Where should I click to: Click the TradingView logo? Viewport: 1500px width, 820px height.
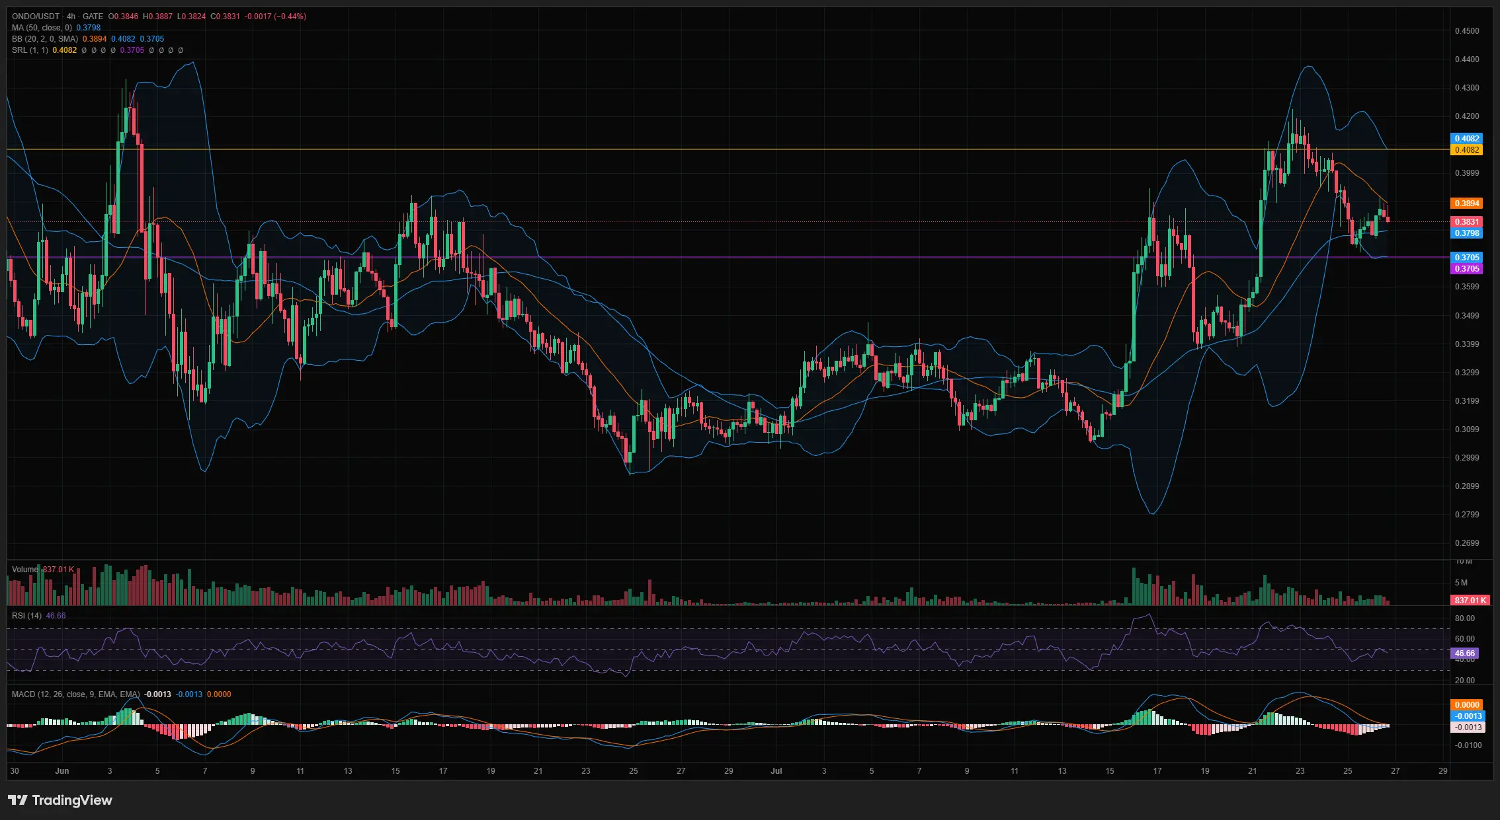(x=60, y=800)
